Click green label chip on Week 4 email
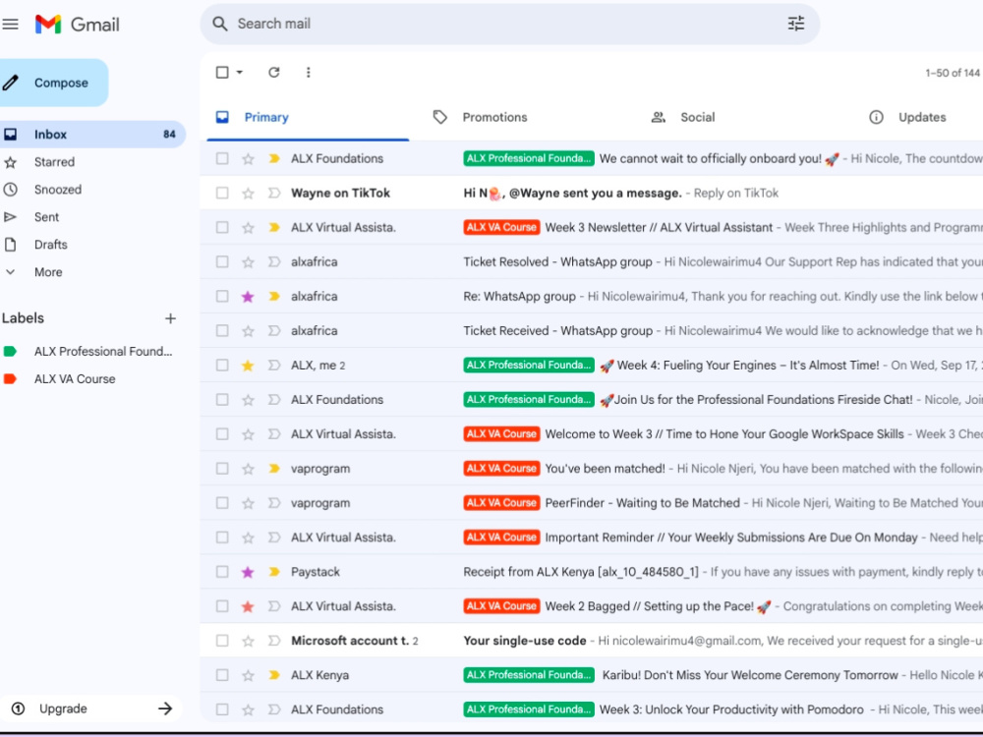 [529, 366]
